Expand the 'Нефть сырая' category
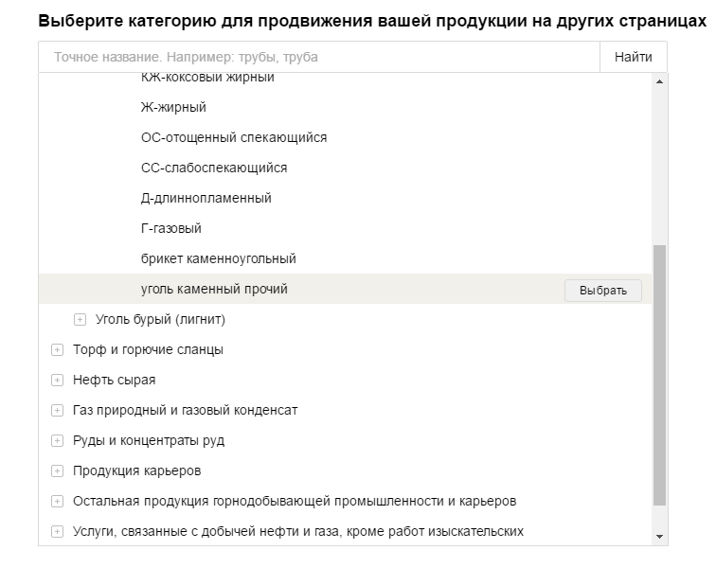This screenshot has width=716, height=568. [58, 381]
